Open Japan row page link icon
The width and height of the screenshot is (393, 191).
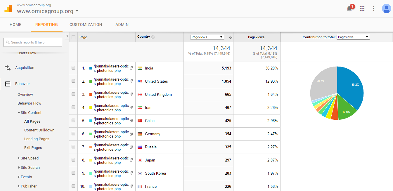[131, 160]
